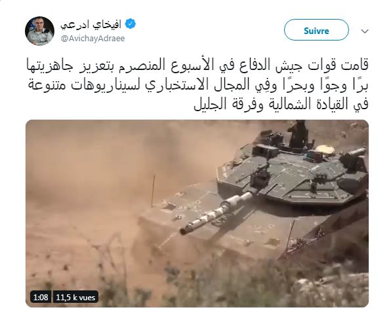Click the yellow round hatch on the turret
Image resolution: width=391 pixels, height=312 pixels.
[325, 150]
